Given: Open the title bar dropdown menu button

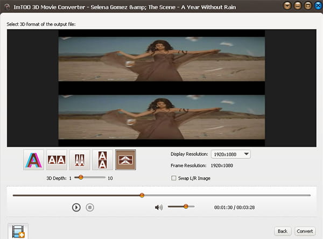Looking at the screenshot, I should [x=287, y=6].
